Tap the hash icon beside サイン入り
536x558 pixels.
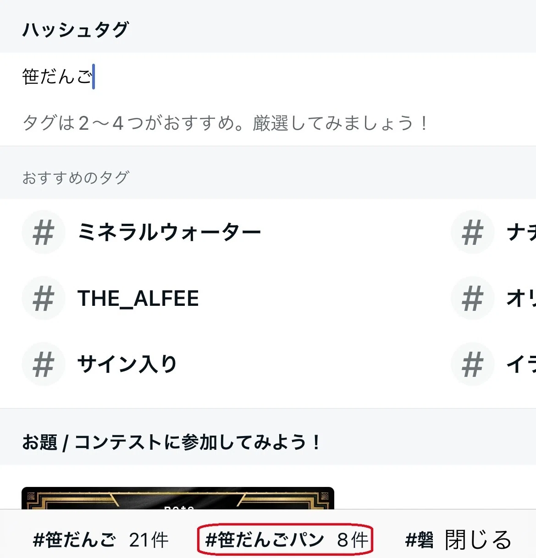coord(44,364)
